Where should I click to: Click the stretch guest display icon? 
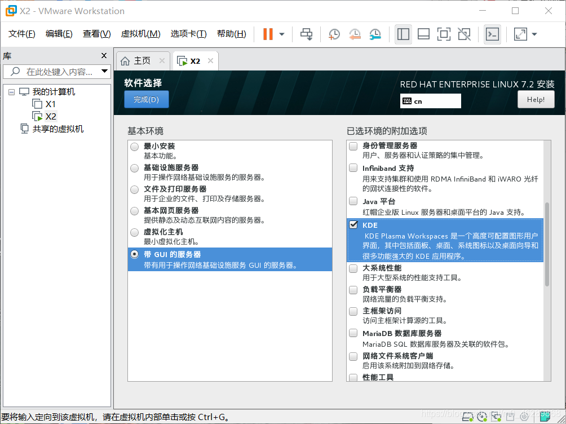pyautogui.click(x=520, y=34)
